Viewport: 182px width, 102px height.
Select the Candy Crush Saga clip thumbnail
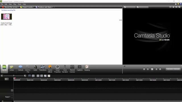pyautogui.click(x=6, y=16)
